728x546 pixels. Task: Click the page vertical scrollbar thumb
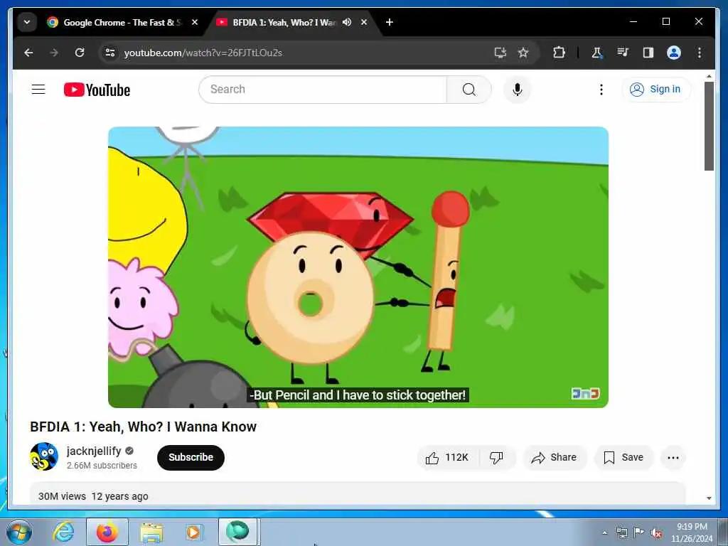[x=709, y=126]
